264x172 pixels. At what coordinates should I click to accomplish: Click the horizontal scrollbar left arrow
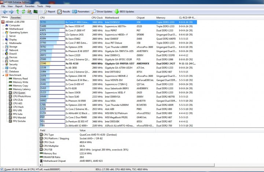click(40, 165)
